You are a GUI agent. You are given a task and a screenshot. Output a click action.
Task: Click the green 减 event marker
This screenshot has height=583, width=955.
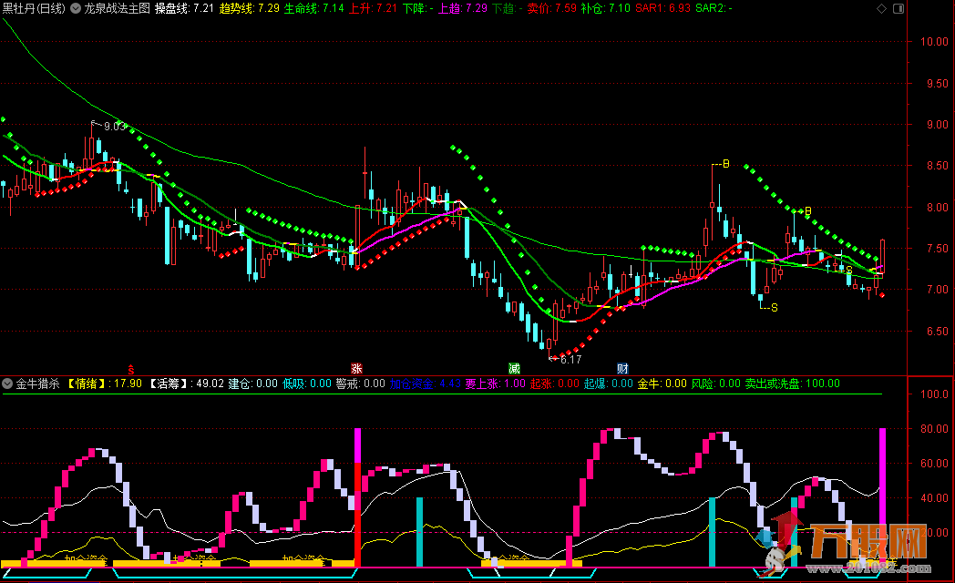[514, 369]
